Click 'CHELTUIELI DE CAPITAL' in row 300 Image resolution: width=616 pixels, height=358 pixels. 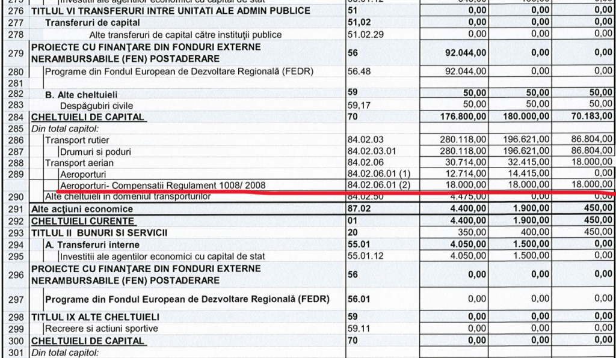pyautogui.click(x=88, y=341)
